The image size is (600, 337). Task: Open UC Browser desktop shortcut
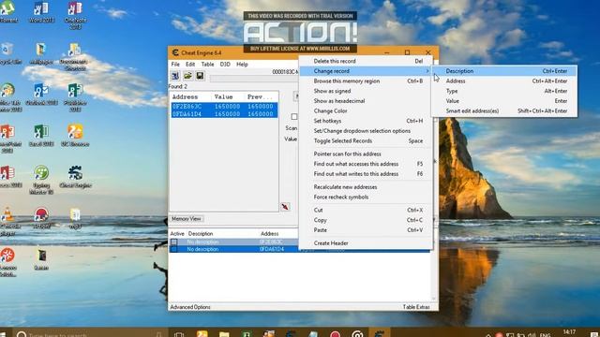click(75, 135)
